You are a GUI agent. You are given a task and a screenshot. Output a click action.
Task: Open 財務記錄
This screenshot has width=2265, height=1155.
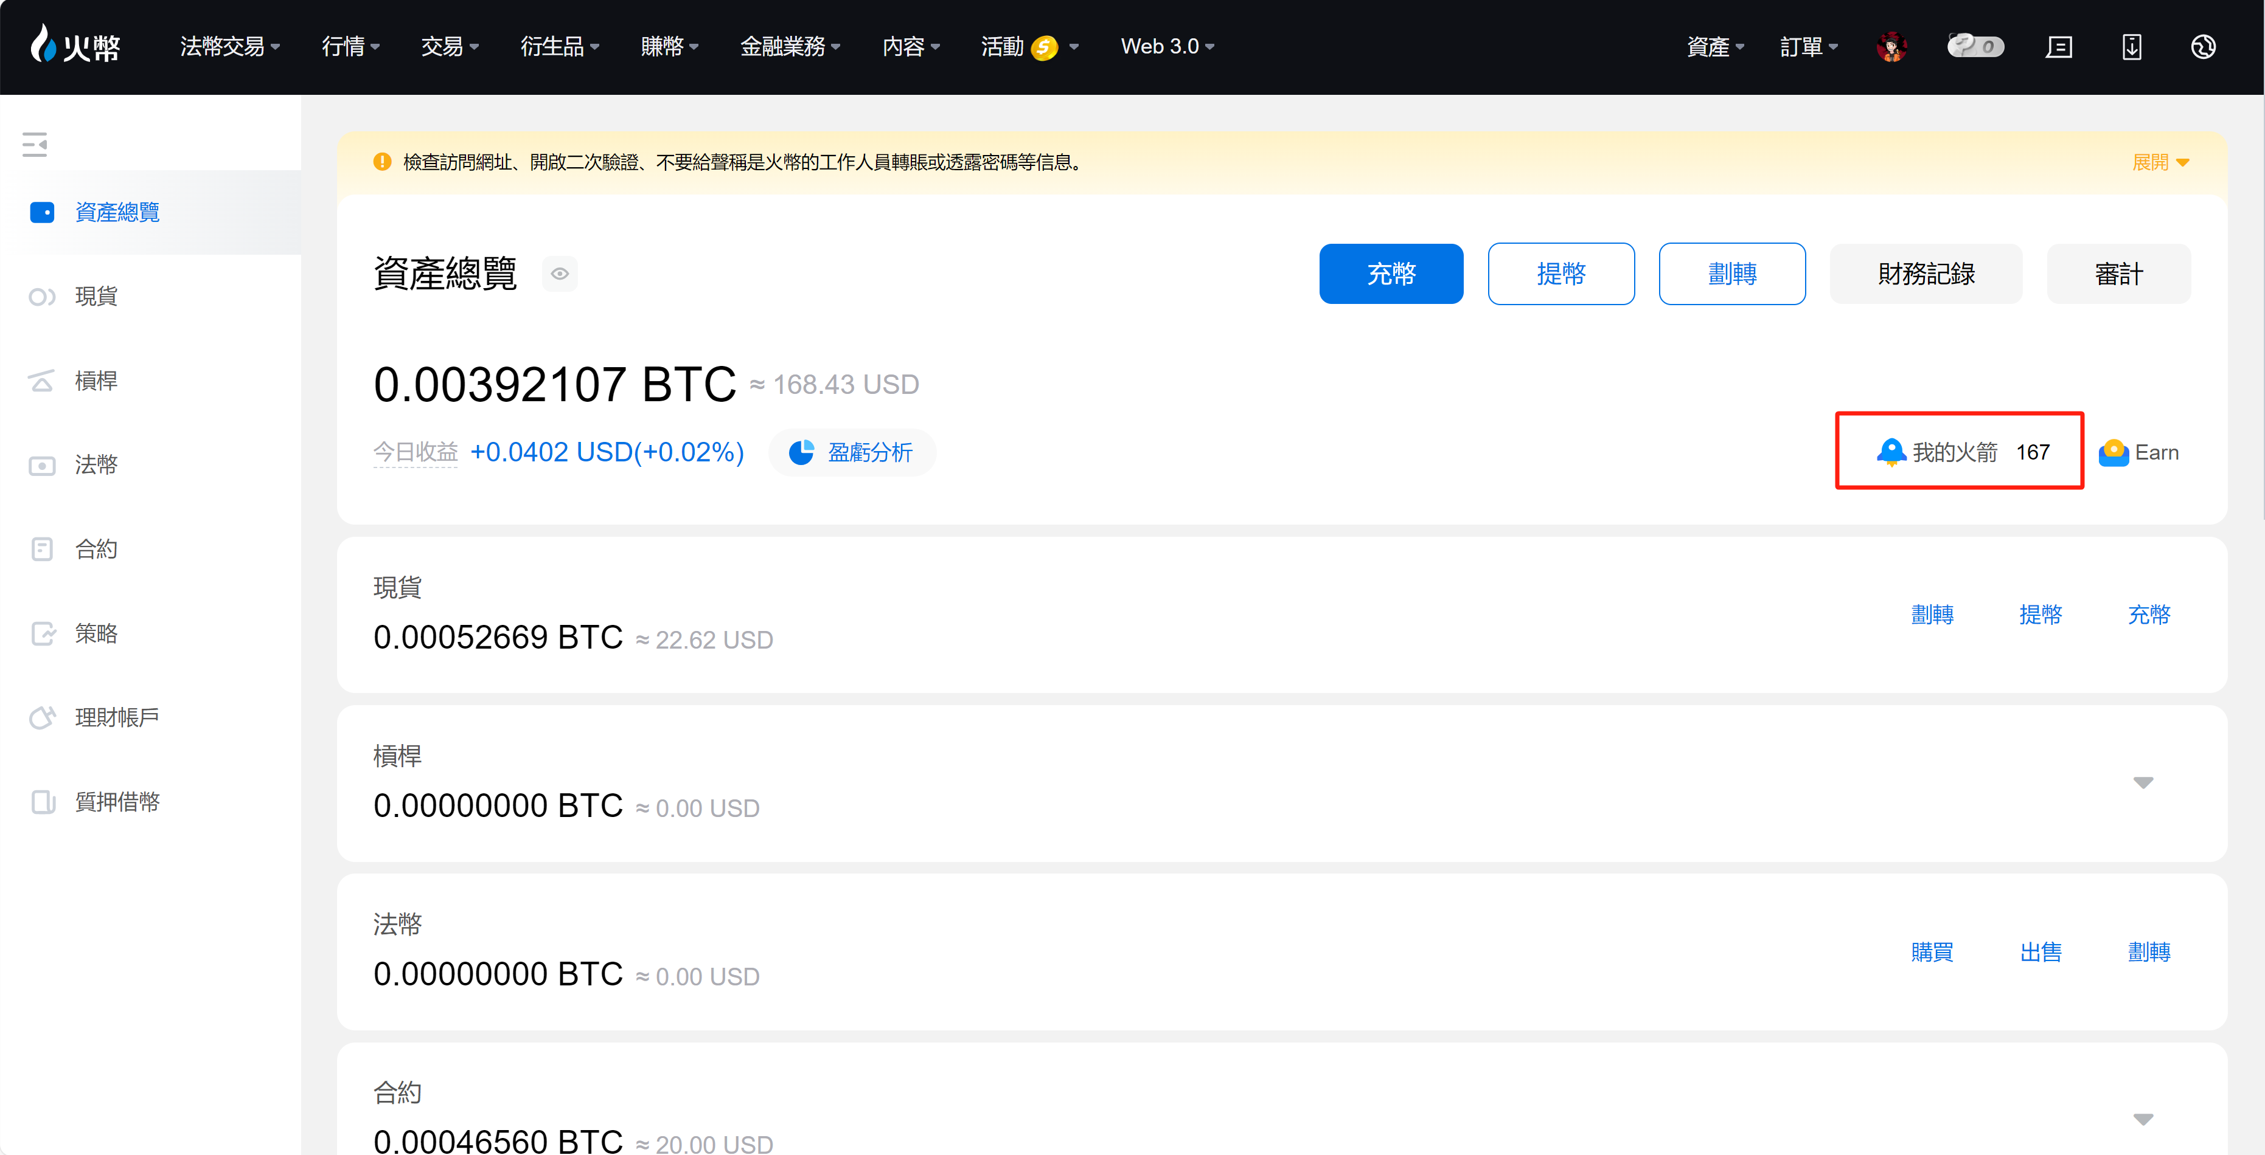click(1927, 274)
